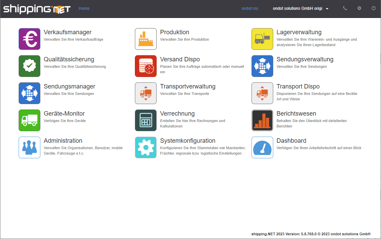Open the Administration people icon
Screen dimensions: 381x239
[29, 147]
